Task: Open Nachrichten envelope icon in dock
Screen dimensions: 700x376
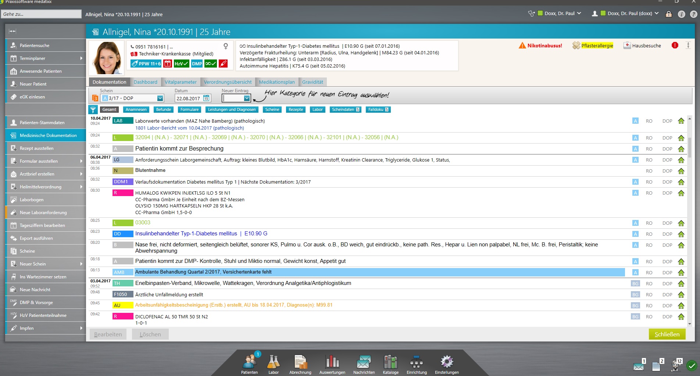Action: 364,362
